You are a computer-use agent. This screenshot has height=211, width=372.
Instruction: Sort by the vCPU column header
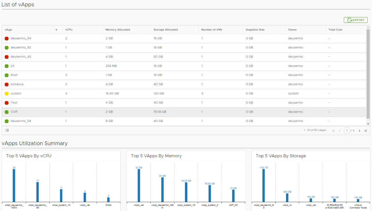[69, 30]
